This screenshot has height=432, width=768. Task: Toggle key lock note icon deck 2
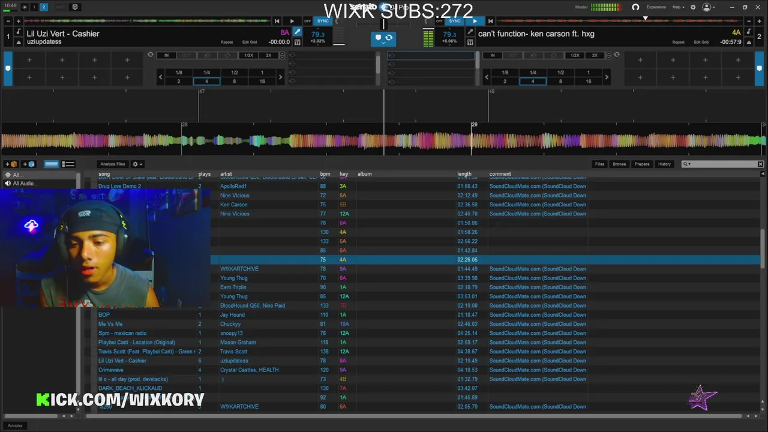pyautogui.click(x=749, y=32)
